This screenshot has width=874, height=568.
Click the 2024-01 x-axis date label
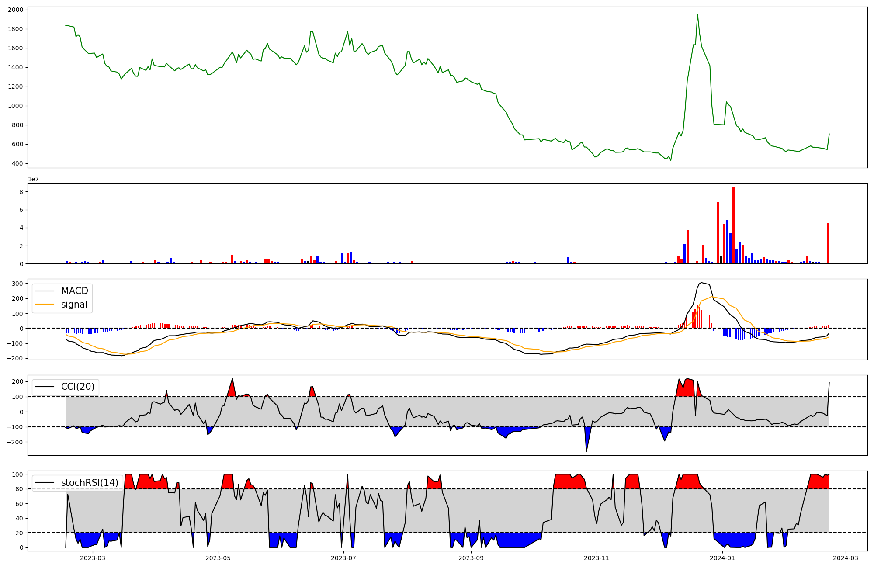(x=722, y=558)
